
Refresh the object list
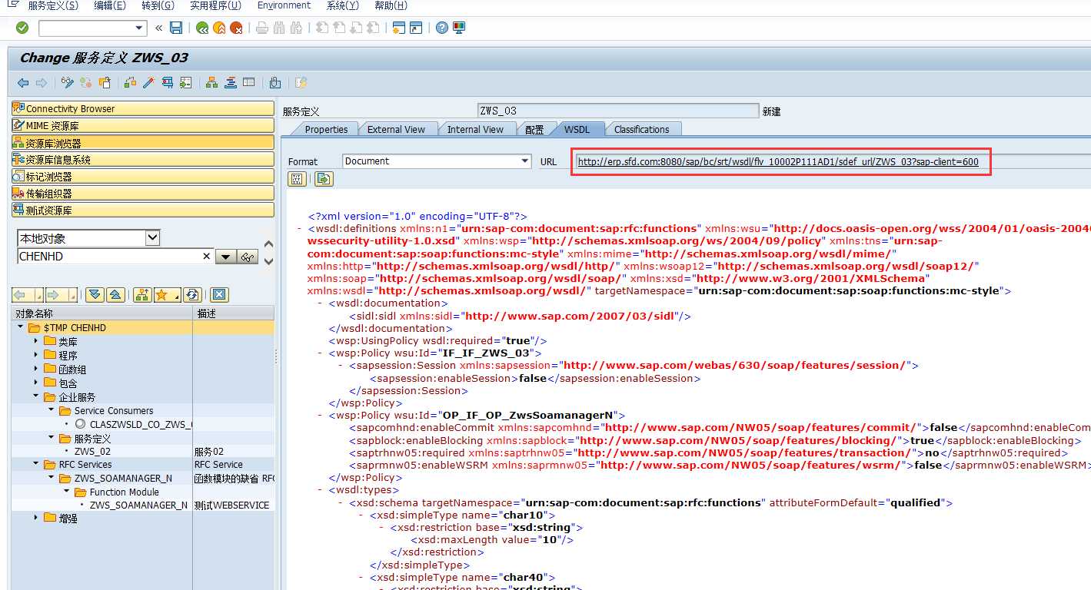tap(192, 294)
